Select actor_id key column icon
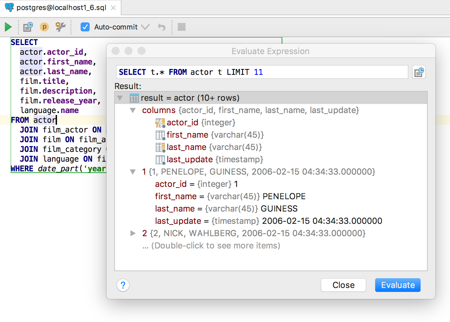450x322 pixels. [x=160, y=123]
